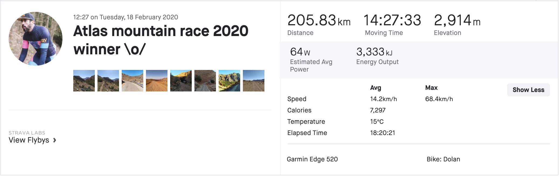Click the Garmin Edge 520 device label
The height and width of the screenshot is (177, 559).
click(312, 159)
